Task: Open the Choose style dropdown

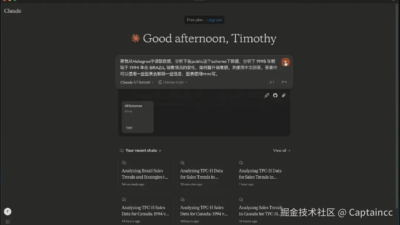Action: 173,82
